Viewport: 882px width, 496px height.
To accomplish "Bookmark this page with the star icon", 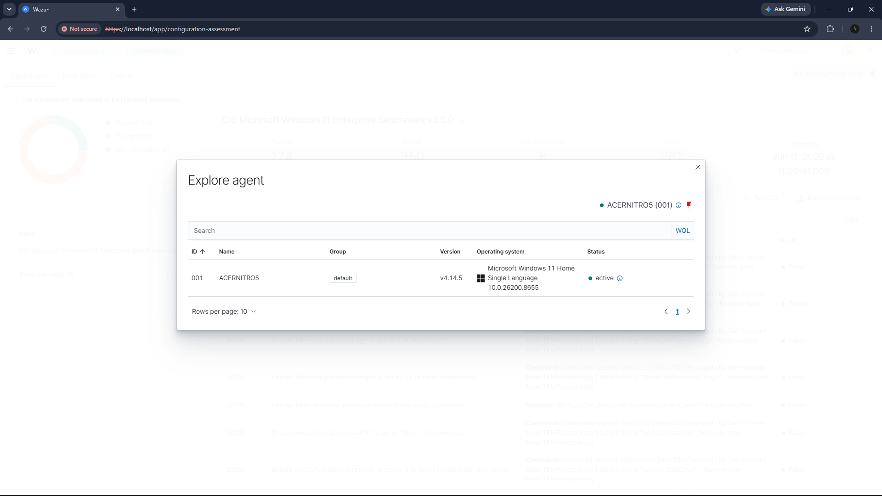I will pyautogui.click(x=807, y=29).
